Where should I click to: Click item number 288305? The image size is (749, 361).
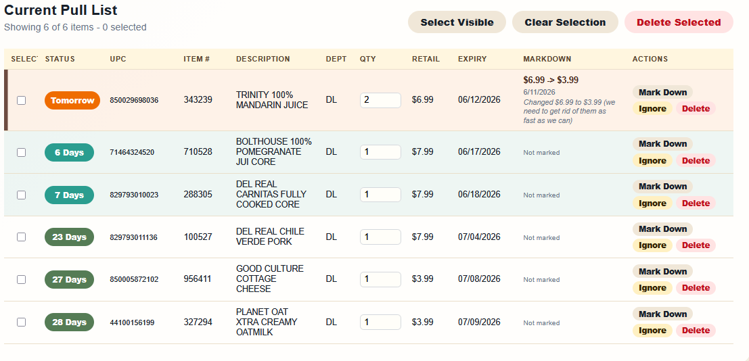198,195
